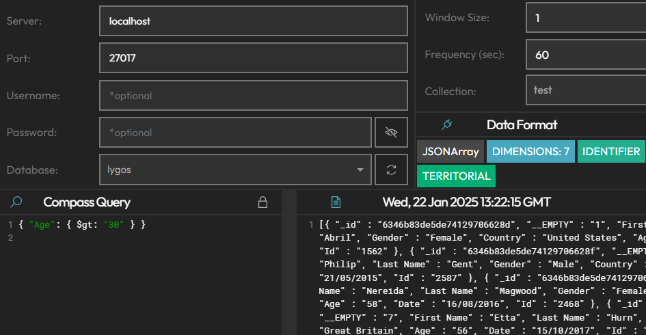Click the DIMENSIONS: 7 tag
Viewport: 646px width, 335px height.
(531, 152)
